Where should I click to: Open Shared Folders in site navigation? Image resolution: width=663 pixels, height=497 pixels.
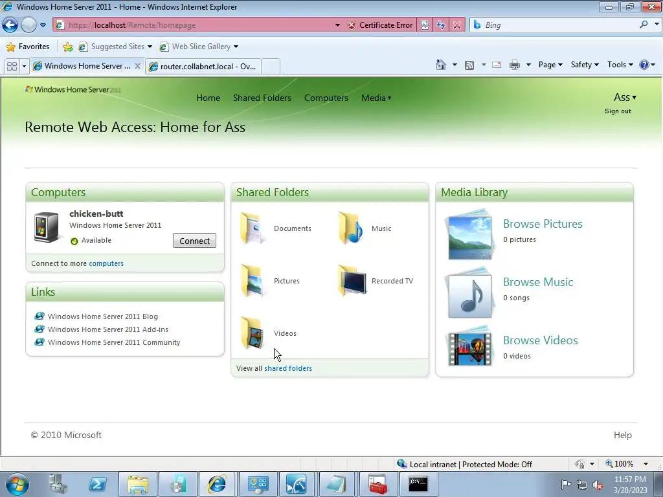[262, 98]
